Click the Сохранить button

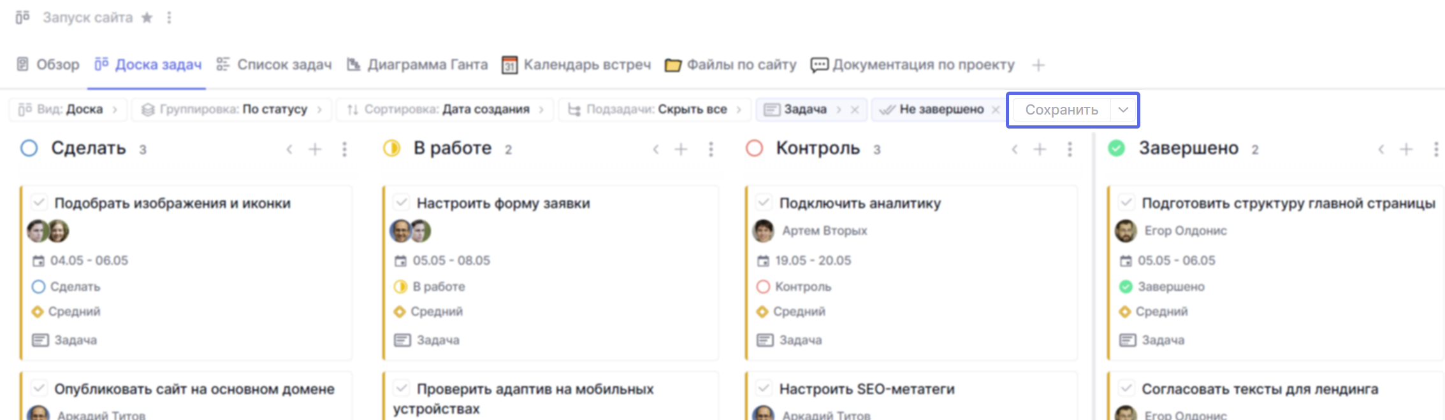[x=1062, y=109]
